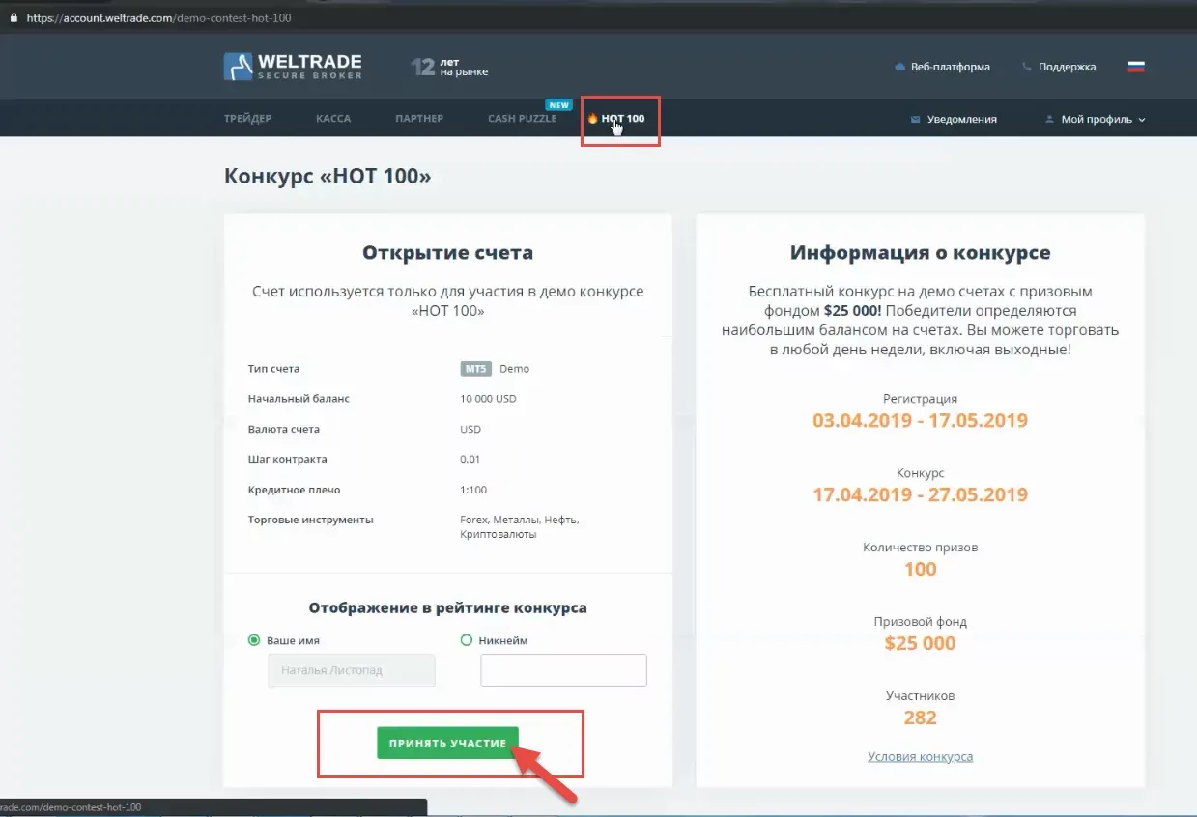Click the flame icon next to HOT 100
This screenshot has height=817, width=1197.
click(x=593, y=118)
